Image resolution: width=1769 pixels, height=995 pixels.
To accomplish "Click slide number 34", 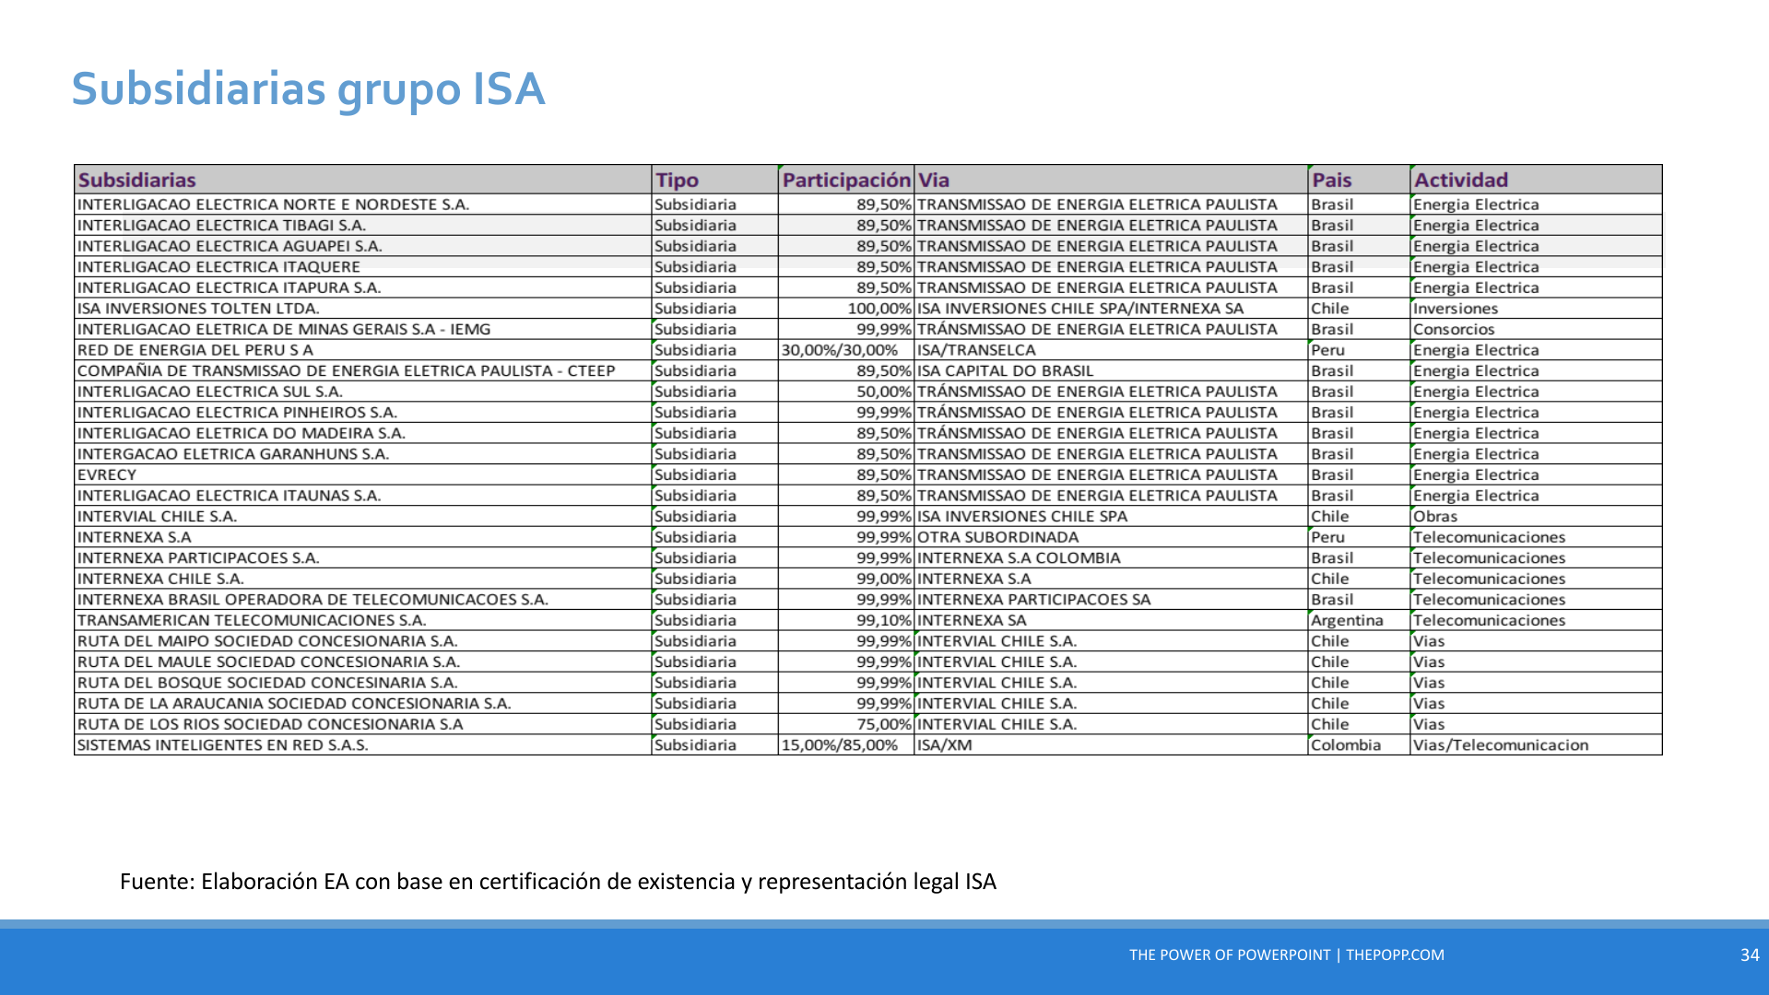I will (1750, 955).
